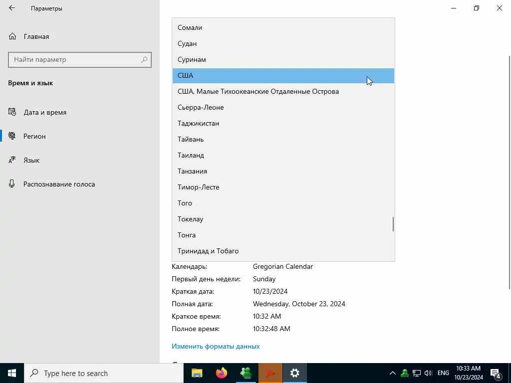Image resolution: width=511 pixels, height=383 pixels.
Task: Go to Регион section
Action: point(80,136)
